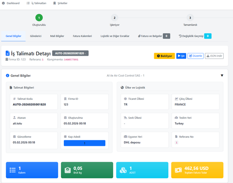Viewport: 233px width, 183px height.
Task: Click the globe icon beside Ülke ve Lojistik
Action: pos(122,88)
